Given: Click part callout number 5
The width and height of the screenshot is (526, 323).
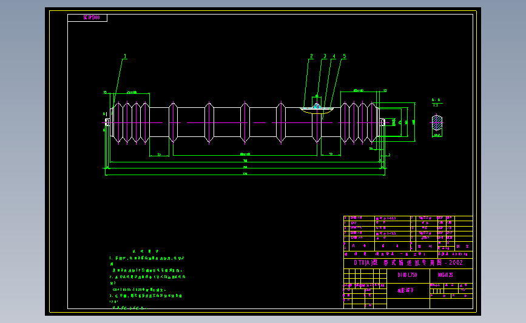Looking at the screenshot, I should pyautogui.click(x=345, y=56).
